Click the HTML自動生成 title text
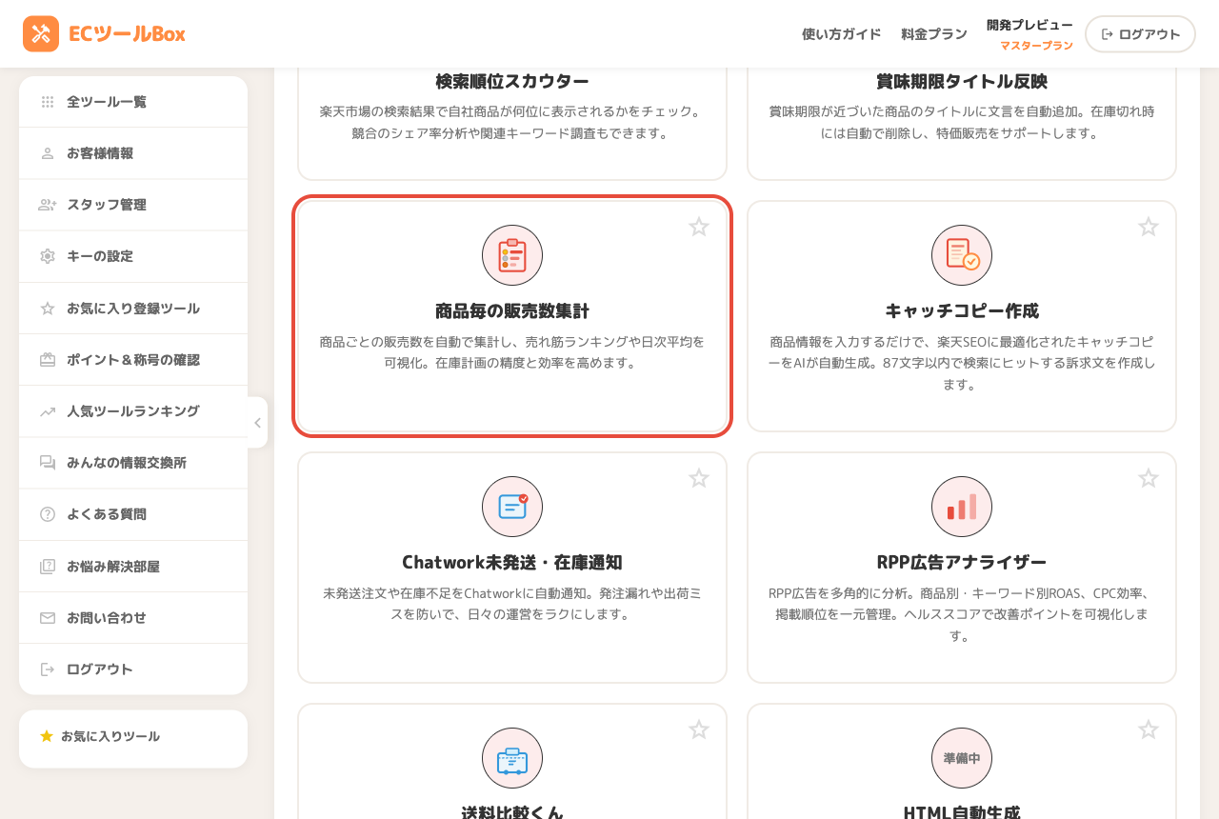This screenshot has height=819, width=1219. (x=962, y=812)
